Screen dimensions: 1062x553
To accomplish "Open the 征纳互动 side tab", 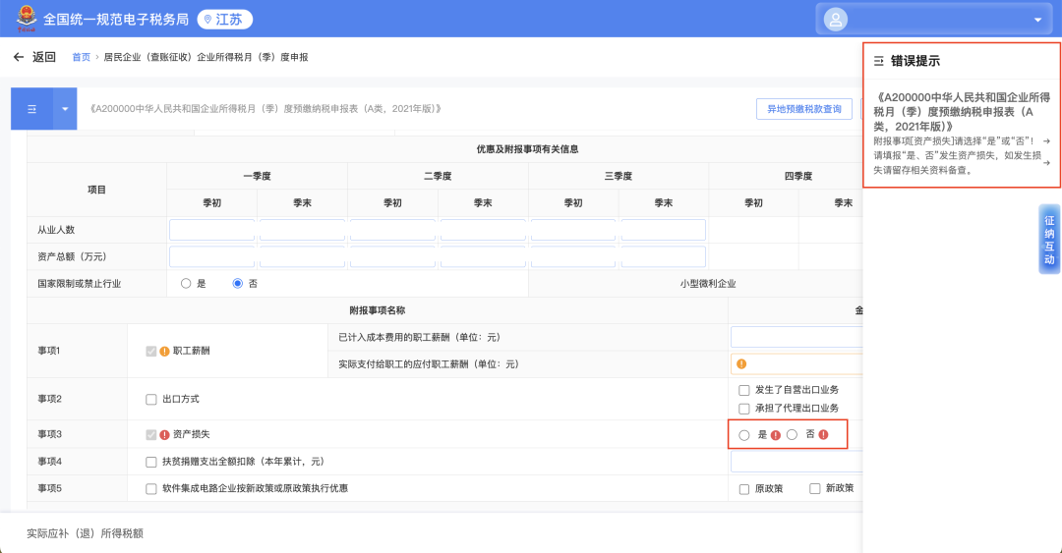I will point(1049,240).
